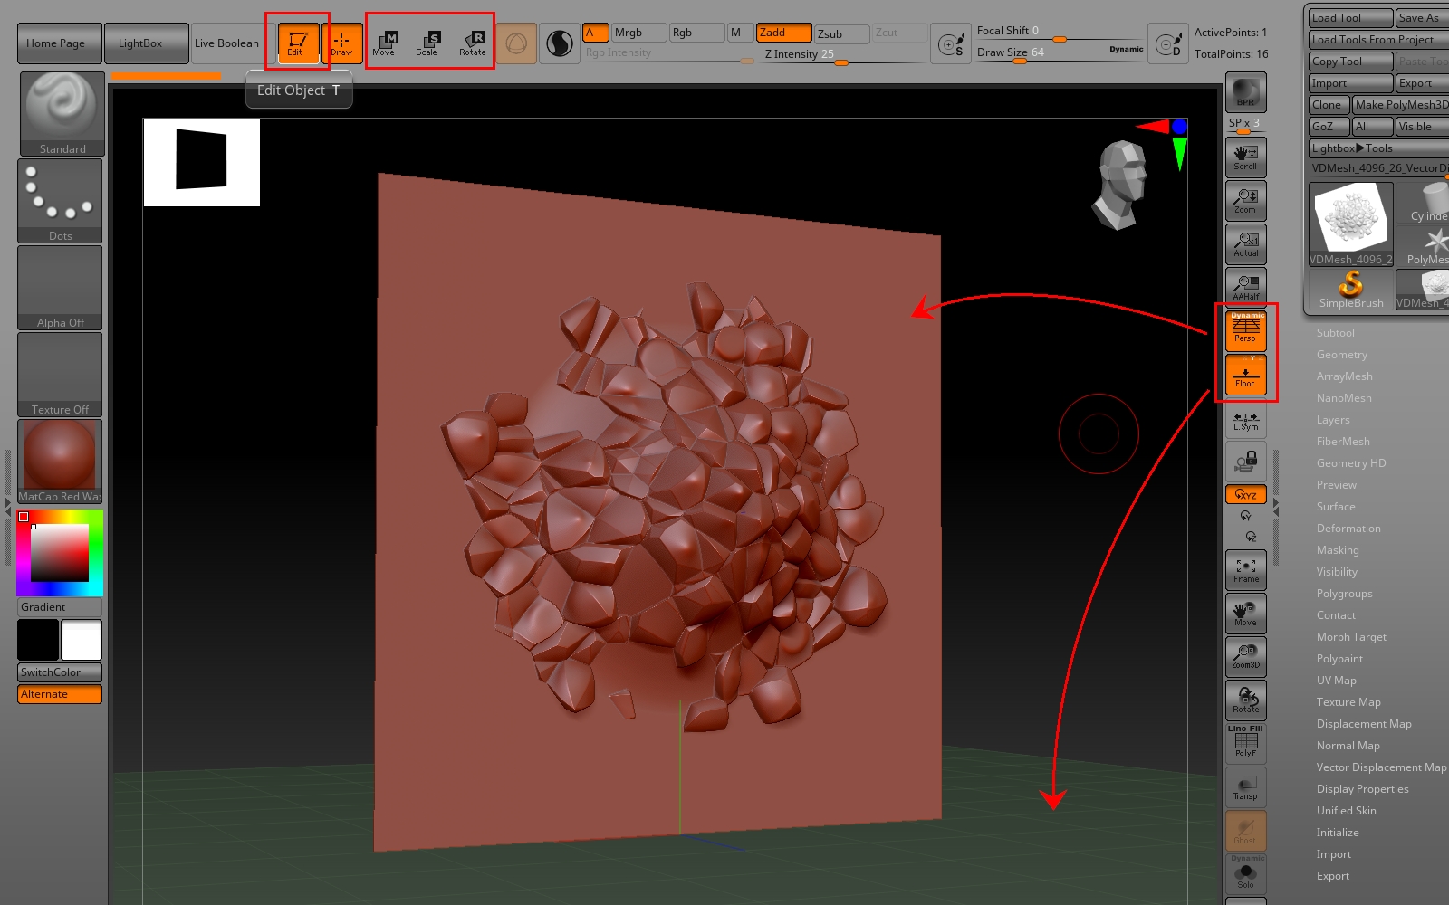This screenshot has height=905, width=1449.
Task: Set view to Actual size
Action: (x=1245, y=244)
